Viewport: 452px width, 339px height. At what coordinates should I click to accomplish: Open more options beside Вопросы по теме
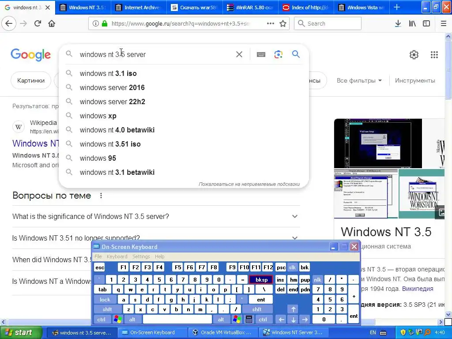(101, 196)
